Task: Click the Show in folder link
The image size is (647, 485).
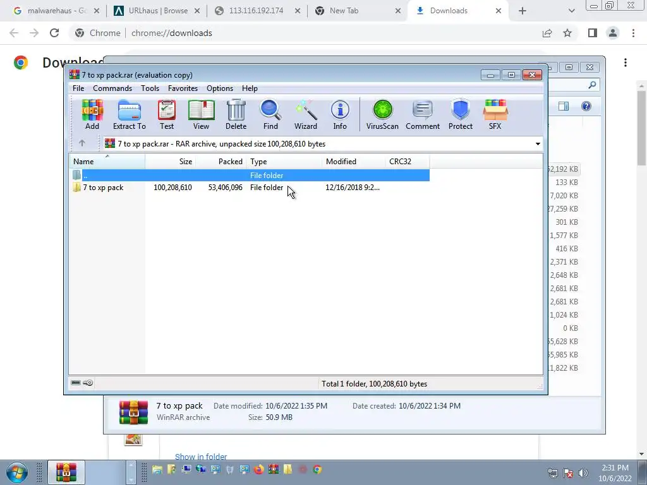Action: tap(201, 457)
